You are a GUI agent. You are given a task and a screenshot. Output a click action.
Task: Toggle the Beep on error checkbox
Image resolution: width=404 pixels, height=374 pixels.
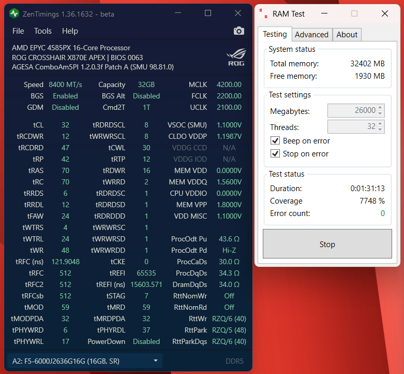(x=275, y=141)
